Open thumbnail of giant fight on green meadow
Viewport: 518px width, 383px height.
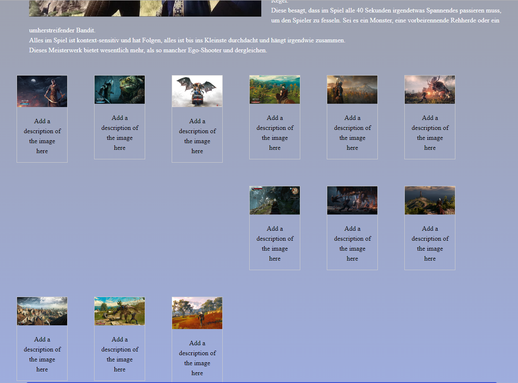coord(119,311)
